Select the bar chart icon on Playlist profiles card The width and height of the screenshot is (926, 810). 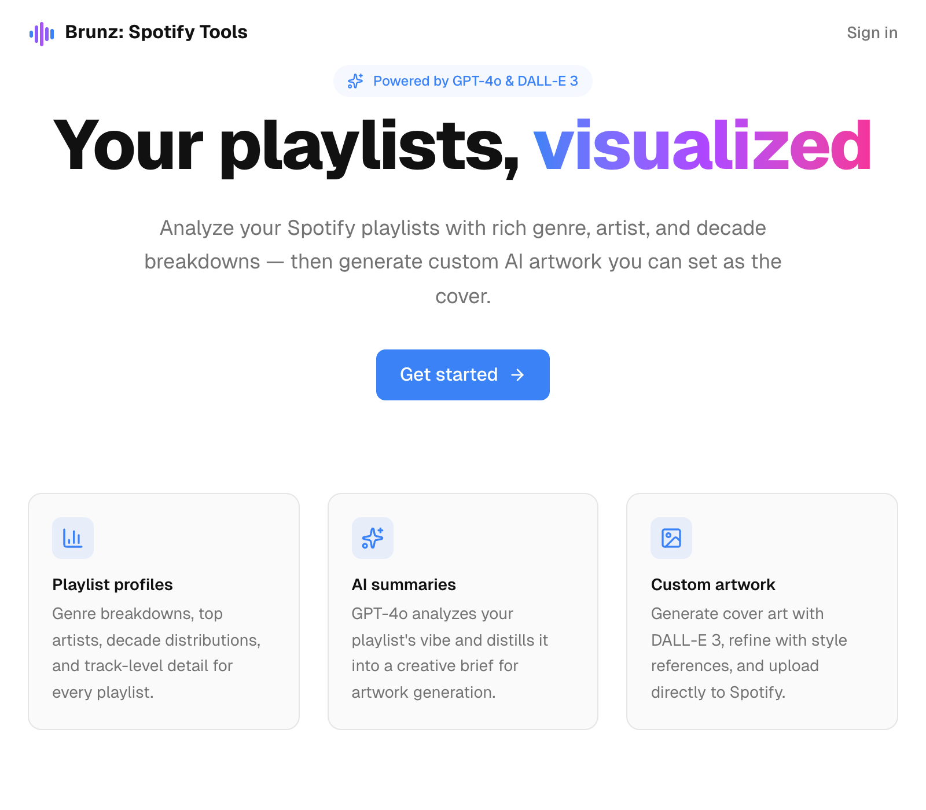pos(73,538)
